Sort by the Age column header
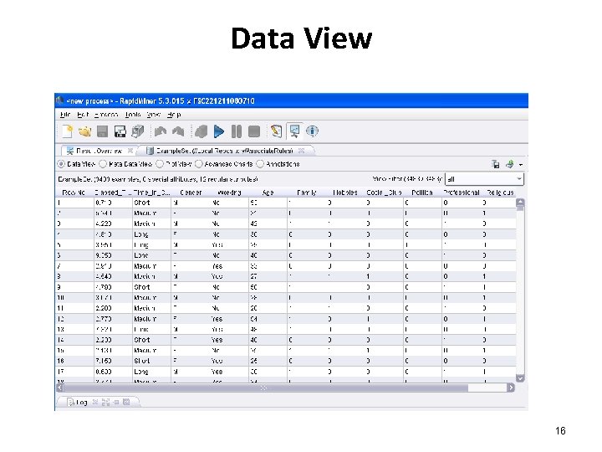 click(x=268, y=193)
